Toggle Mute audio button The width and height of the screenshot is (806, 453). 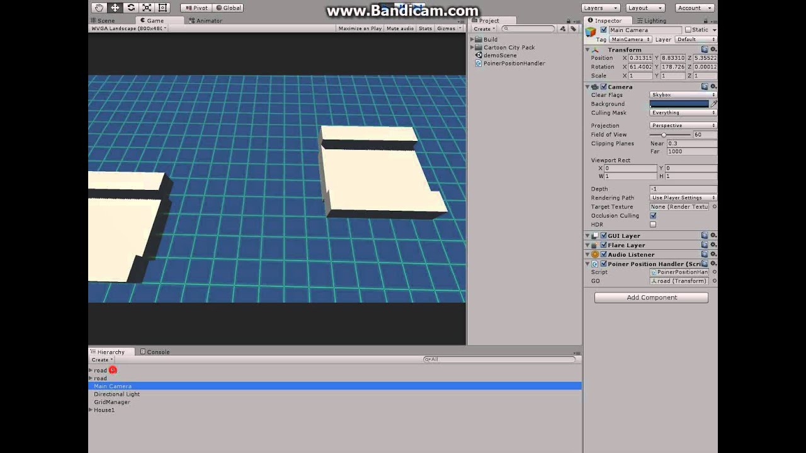[400, 28]
